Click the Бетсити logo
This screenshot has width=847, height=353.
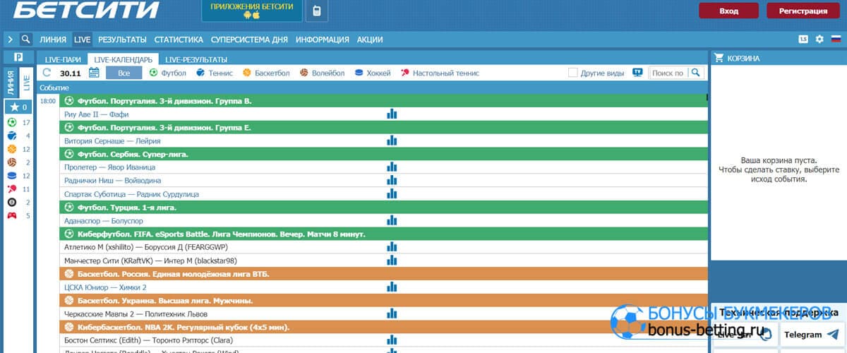coord(88,10)
